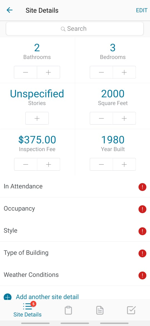The image size is (150, 326).
Task: Click Add another site detail link
Action: tap(47, 297)
